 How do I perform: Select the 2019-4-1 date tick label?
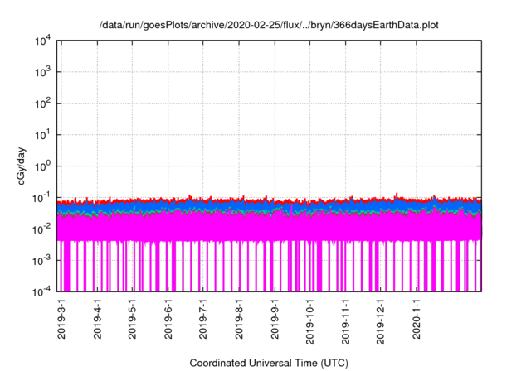coord(98,321)
